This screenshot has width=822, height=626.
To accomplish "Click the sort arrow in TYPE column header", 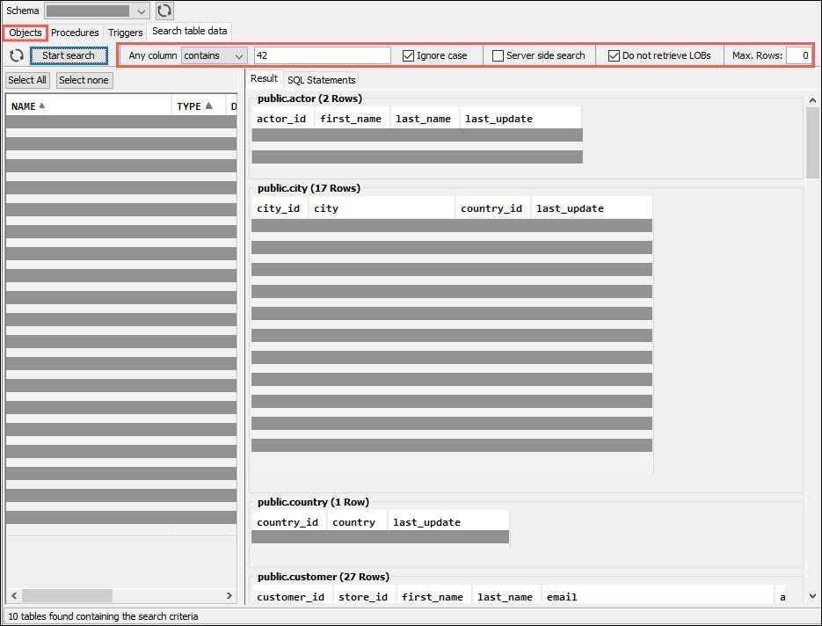I will (x=209, y=106).
